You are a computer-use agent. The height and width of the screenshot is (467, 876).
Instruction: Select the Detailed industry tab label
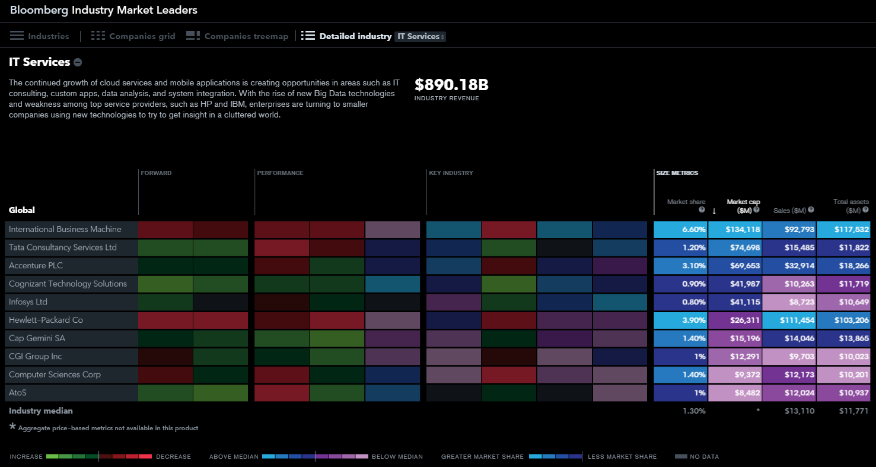[356, 36]
